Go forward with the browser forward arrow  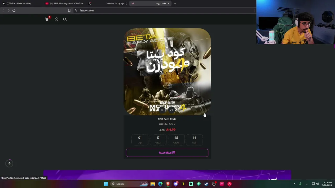(9, 10)
